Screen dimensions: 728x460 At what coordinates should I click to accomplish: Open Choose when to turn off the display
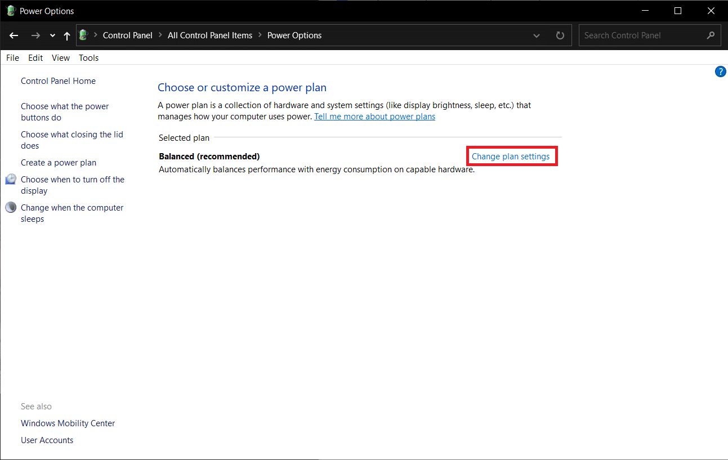[x=73, y=185]
